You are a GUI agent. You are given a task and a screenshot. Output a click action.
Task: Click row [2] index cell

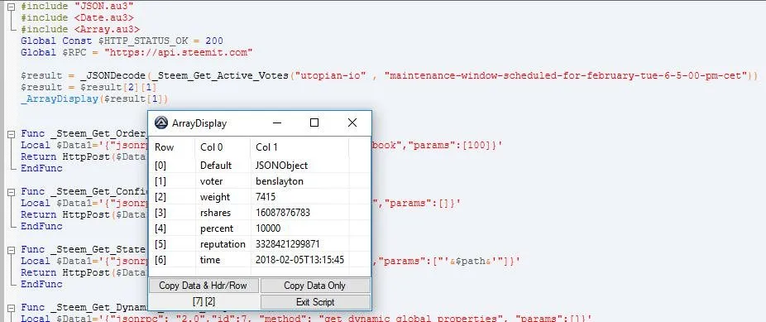tap(172, 197)
